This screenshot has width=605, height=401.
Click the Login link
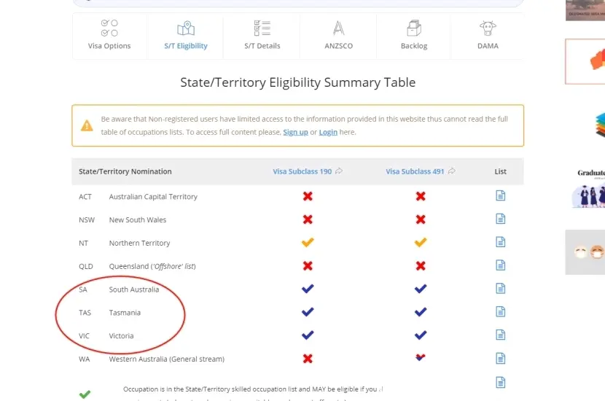pyautogui.click(x=328, y=132)
